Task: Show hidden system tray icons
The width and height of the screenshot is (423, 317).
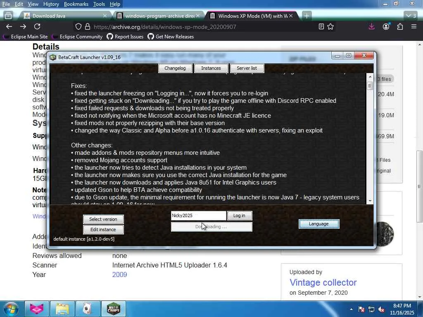Action: click(351, 309)
